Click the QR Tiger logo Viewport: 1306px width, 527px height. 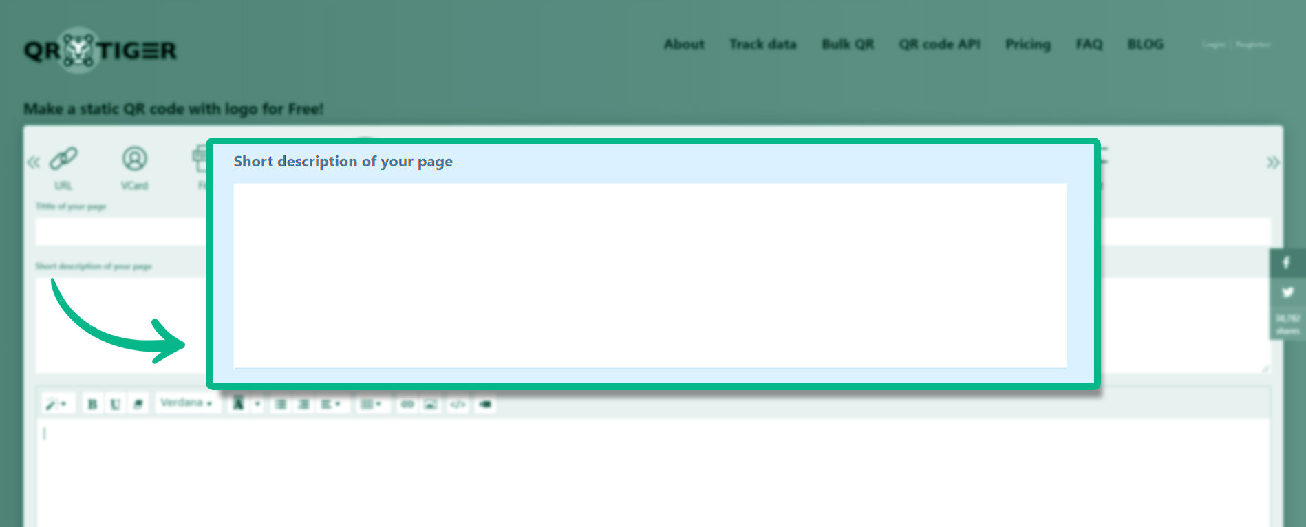(100, 50)
